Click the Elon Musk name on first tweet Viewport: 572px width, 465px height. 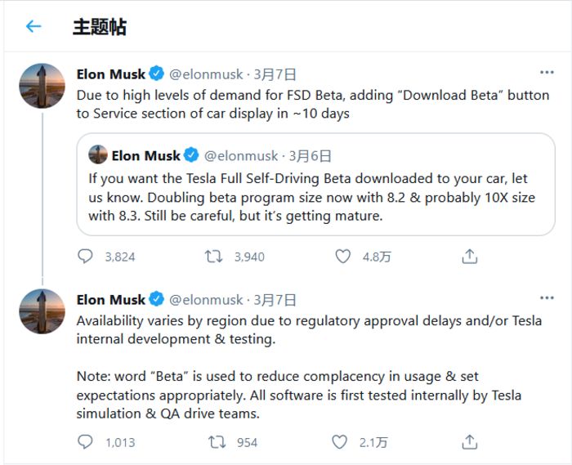110,74
